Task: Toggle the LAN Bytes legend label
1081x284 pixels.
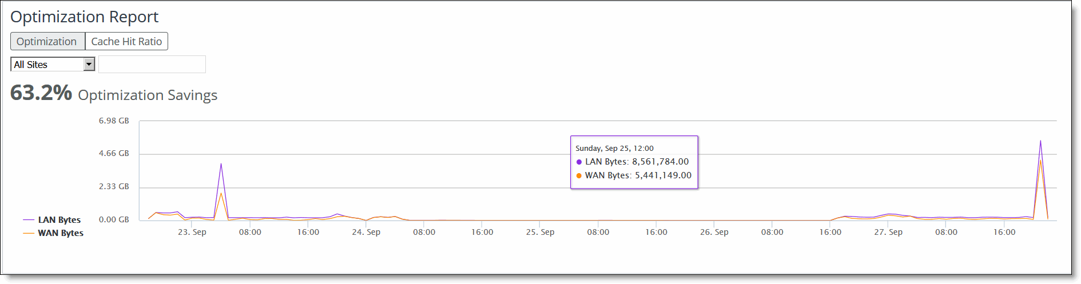Action: point(59,220)
